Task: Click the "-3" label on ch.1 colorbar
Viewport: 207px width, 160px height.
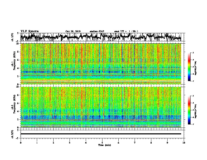Action: point(193,53)
